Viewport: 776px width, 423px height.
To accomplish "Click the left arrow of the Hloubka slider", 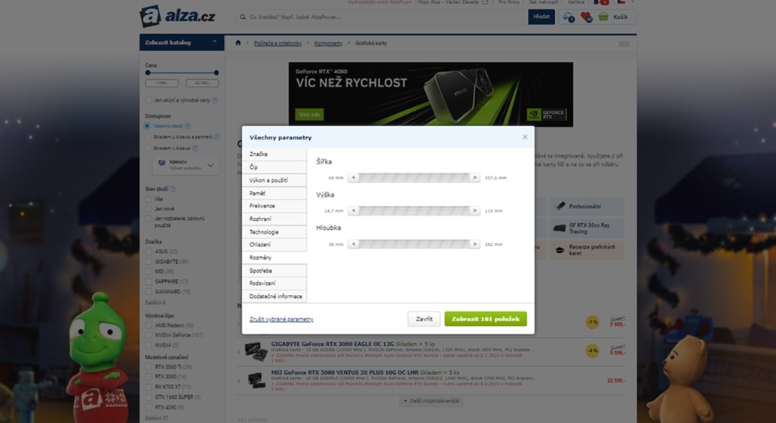I will pos(354,244).
